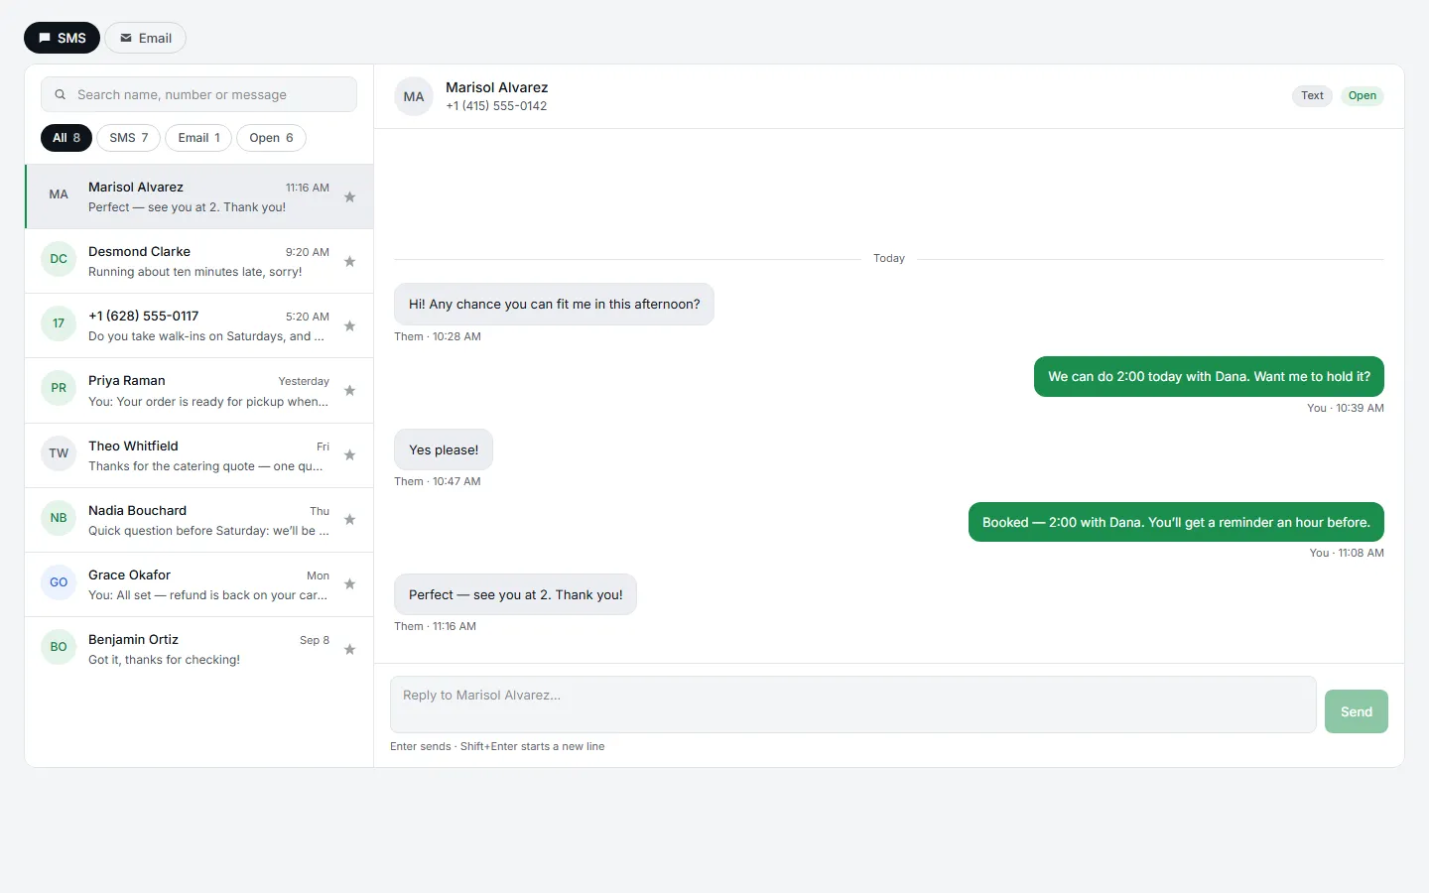Click the Today date divider label
The width and height of the screenshot is (1429, 893).
[889, 258]
